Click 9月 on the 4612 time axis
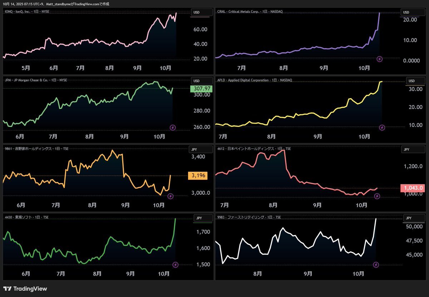Image resolution: width=429 pixels, height=297 pixels. pos(317,205)
